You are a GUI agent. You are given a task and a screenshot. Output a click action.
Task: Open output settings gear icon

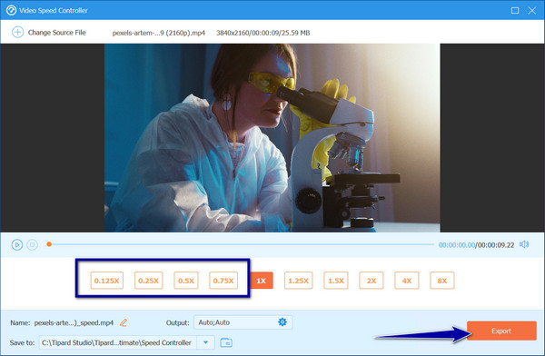tap(282, 321)
